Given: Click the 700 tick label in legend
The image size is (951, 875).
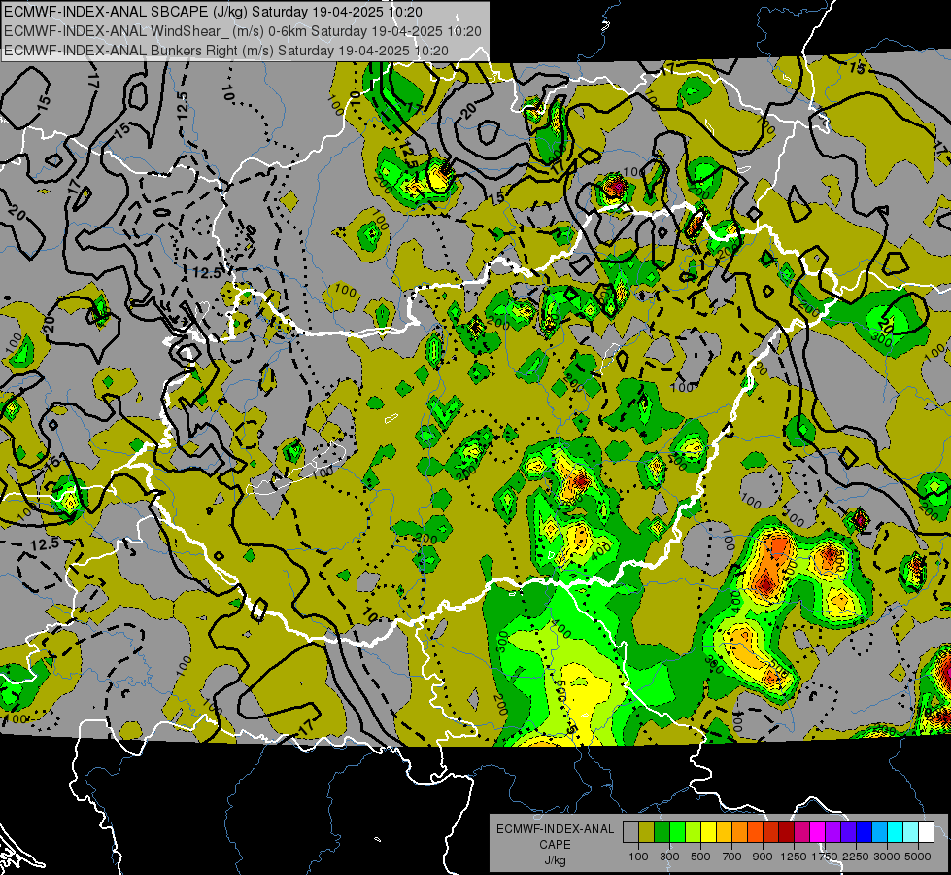Looking at the screenshot, I should [x=732, y=857].
